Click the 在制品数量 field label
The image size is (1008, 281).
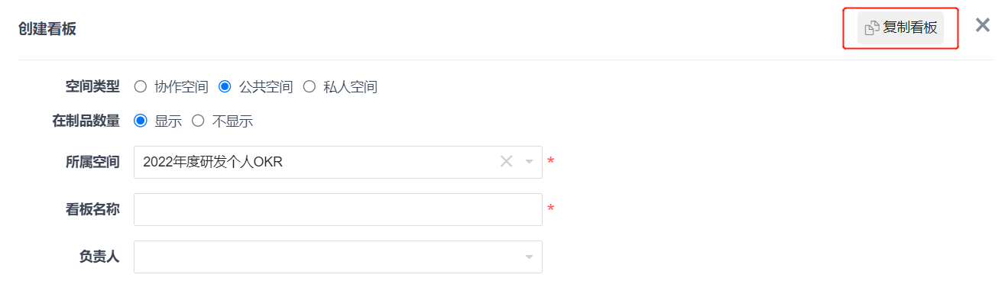(86, 120)
